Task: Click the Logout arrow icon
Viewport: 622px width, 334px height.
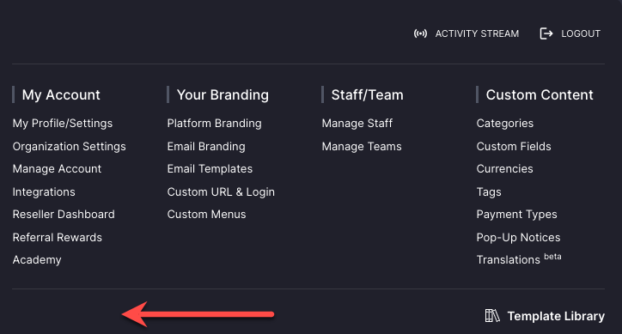Action: point(546,33)
